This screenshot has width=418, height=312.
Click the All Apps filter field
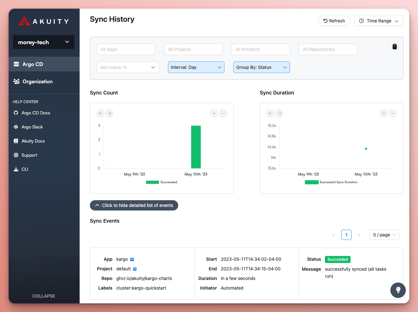[126, 49]
